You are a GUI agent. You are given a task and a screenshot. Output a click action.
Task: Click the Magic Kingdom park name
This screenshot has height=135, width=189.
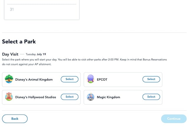[x=108, y=97]
